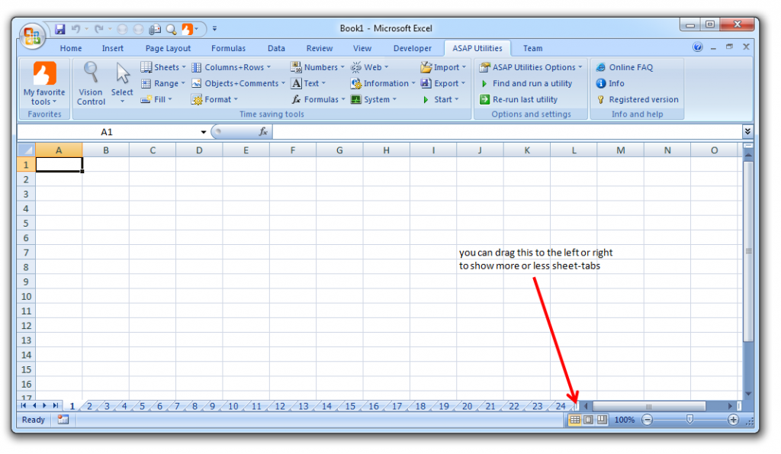This screenshot has height=454, width=781.
Task: Click the Info button
Action: [610, 83]
